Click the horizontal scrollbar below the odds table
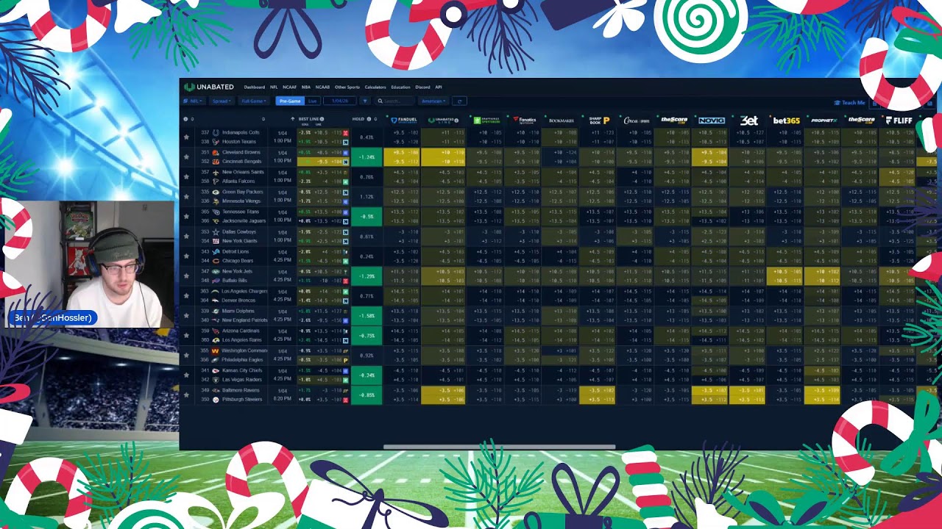 (x=499, y=447)
